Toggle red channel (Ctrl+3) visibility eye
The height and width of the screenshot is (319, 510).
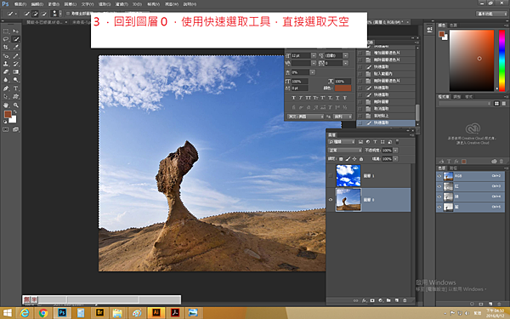coord(439,186)
